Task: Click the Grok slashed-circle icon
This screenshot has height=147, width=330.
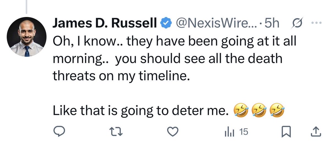Action: (297, 24)
